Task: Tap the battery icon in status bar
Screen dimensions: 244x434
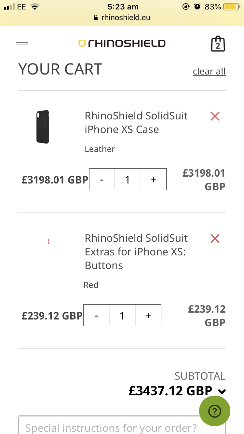Action: tap(231, 7)
